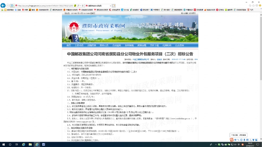
Task: Open File Explorer from the taskbar
Action: 30,144
